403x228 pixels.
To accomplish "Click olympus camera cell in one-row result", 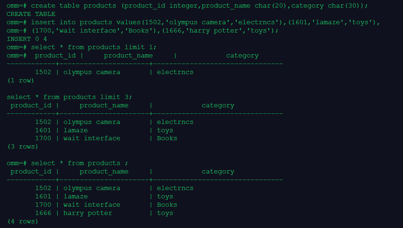I will click(x=92, y=72).
